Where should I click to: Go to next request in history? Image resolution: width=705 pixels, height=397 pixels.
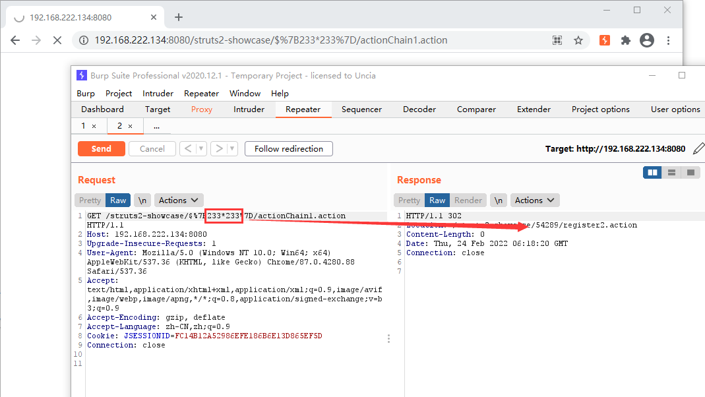219,148
